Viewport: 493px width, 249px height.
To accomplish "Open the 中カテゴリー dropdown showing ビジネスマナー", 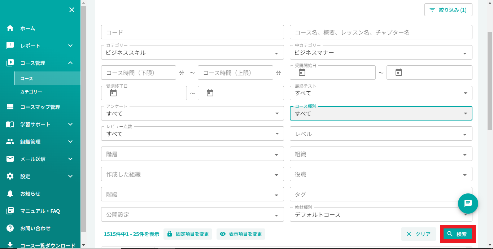I will coord(381,53).
